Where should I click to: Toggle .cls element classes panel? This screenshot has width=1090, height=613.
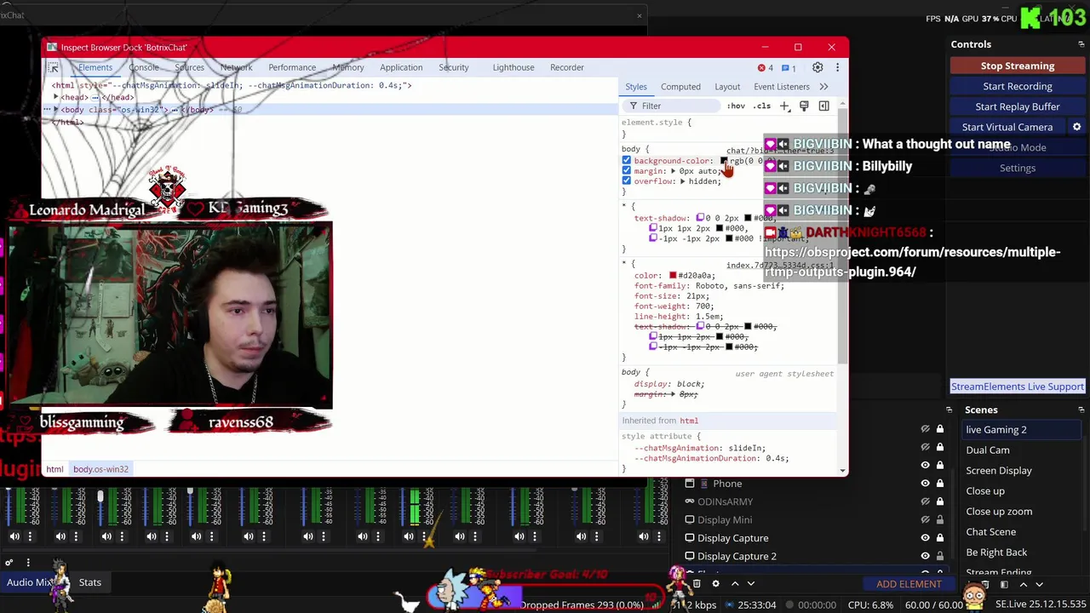point(762,106)
